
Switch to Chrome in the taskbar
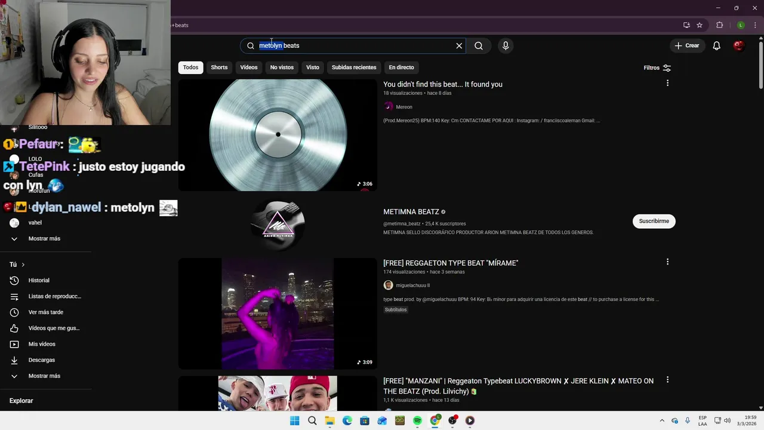click(435, 420)
